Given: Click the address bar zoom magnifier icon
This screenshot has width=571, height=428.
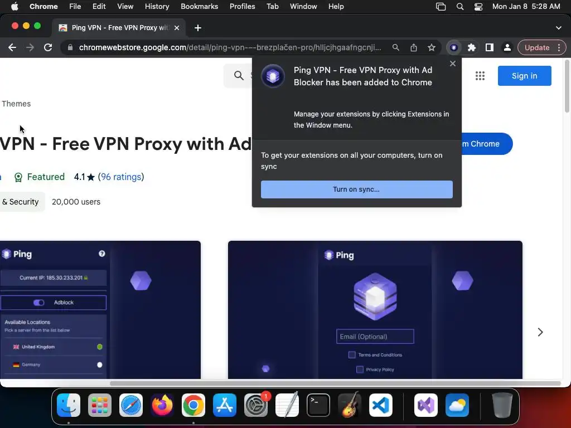Looking at the screenshot, I should pyautogui.click(x=396, y=48).
